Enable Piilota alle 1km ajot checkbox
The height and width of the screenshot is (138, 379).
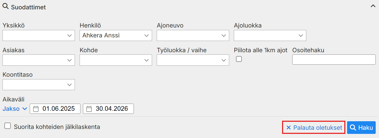tap(239, 59)
